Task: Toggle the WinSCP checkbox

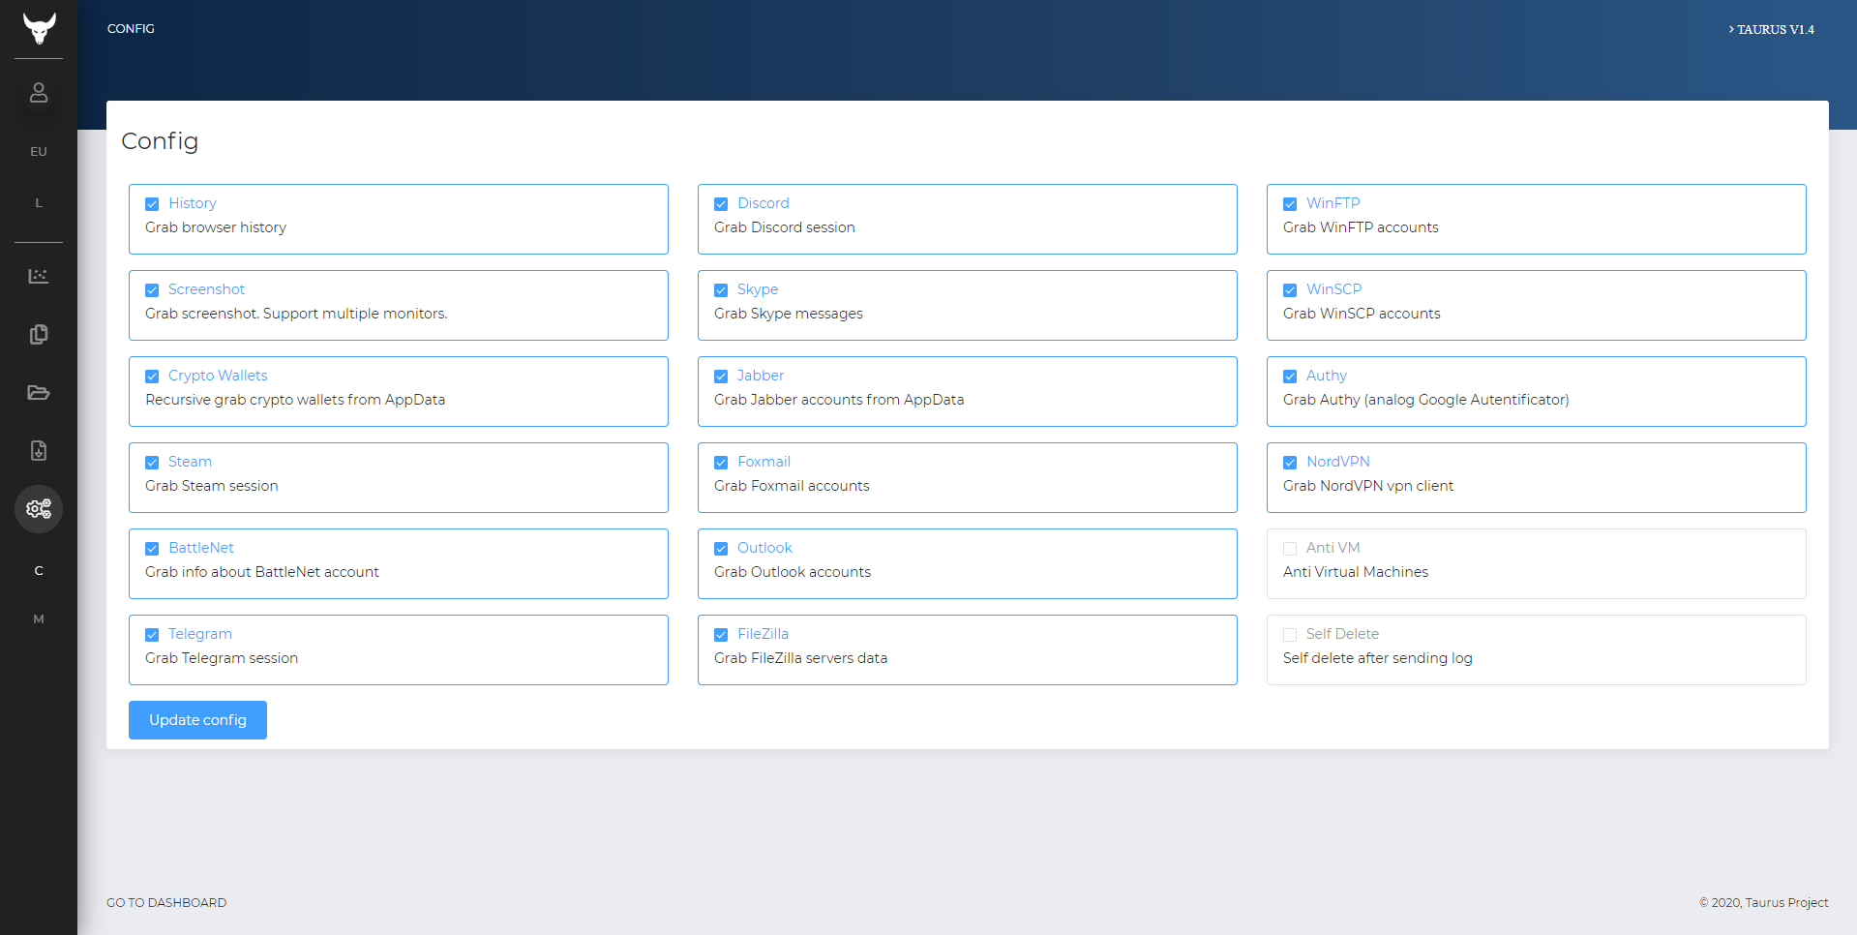Action: (1290, 290)
